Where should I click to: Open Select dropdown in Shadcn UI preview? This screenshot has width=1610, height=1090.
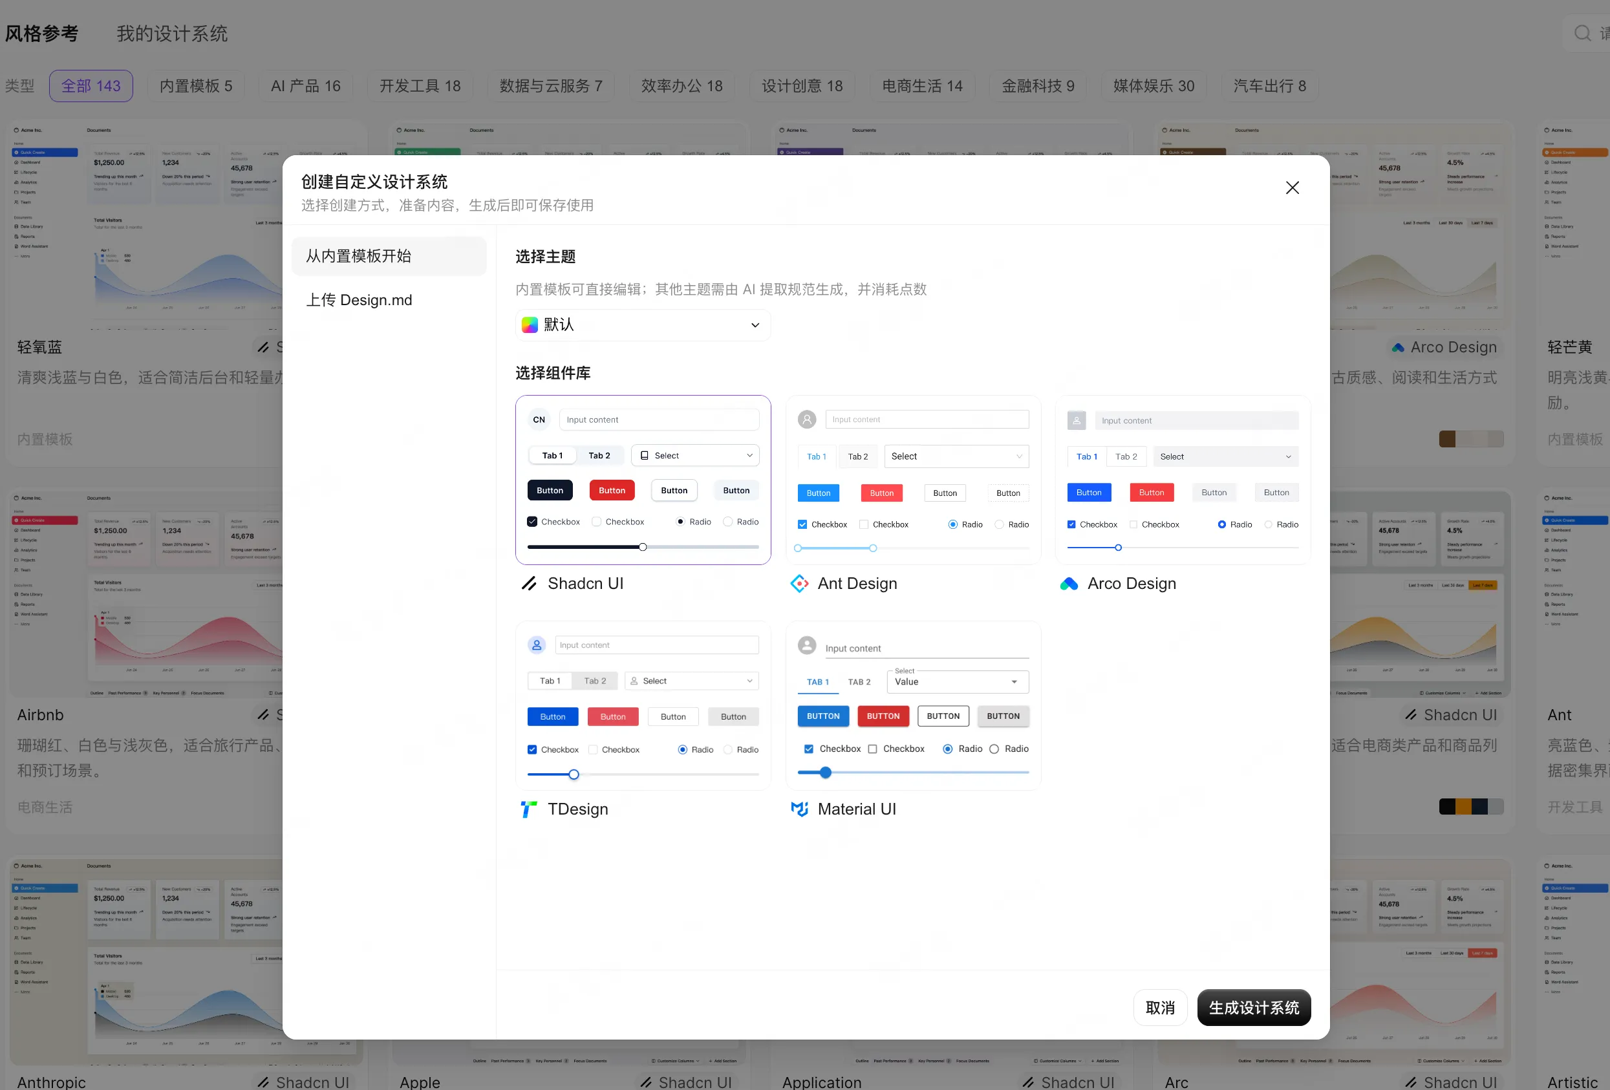click(696, 456)
